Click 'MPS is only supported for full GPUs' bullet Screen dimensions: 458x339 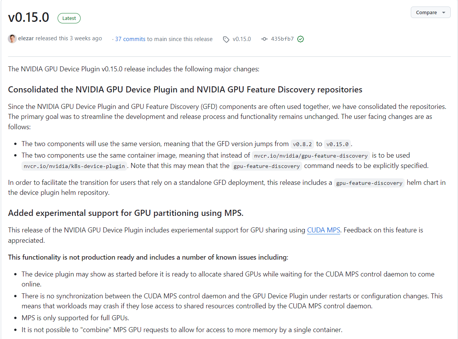pos(75,318)
